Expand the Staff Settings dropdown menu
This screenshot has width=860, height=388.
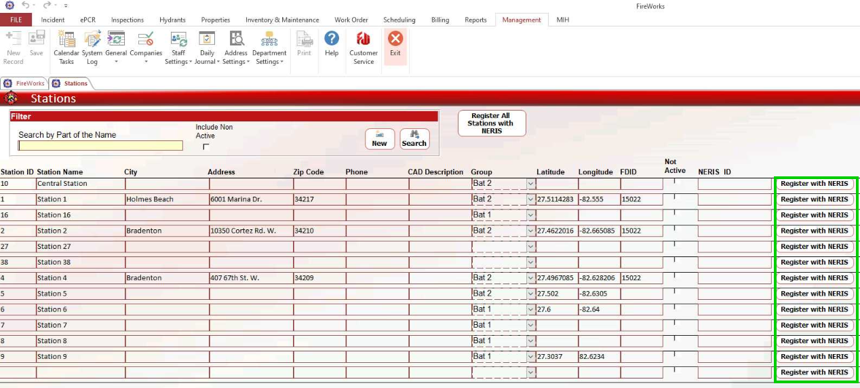click(x=178, y=61)
